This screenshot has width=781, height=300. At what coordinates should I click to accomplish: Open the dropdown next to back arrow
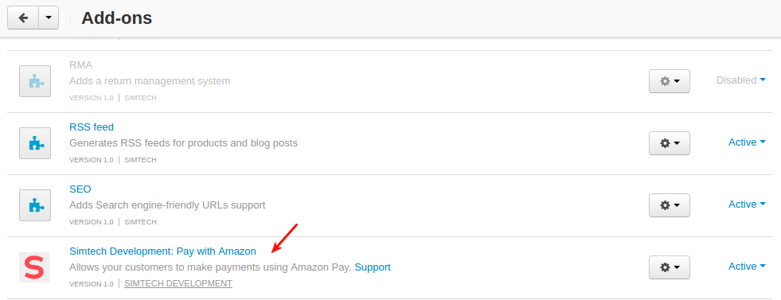(x=49, y=18)
